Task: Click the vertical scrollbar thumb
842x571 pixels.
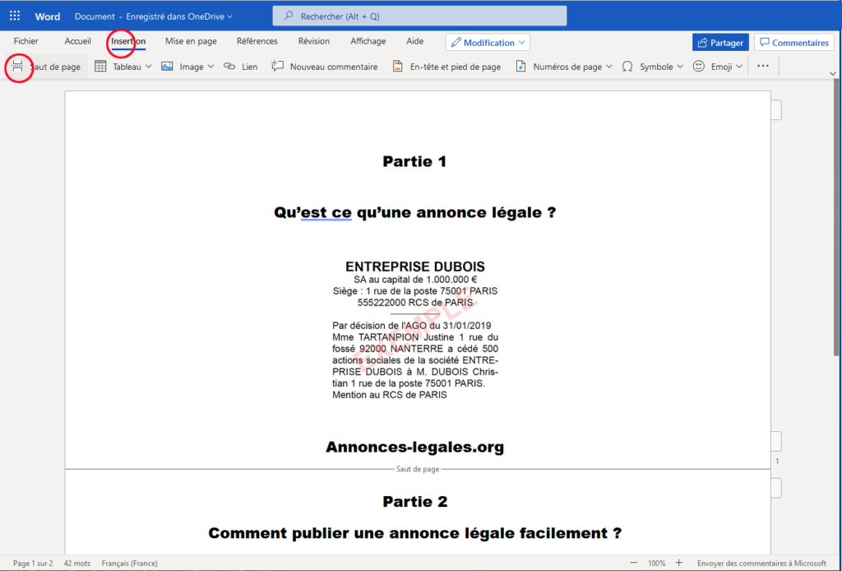Action: (836, 217)
